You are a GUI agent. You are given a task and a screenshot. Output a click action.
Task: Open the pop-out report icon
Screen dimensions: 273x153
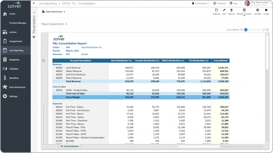[264, 30]
